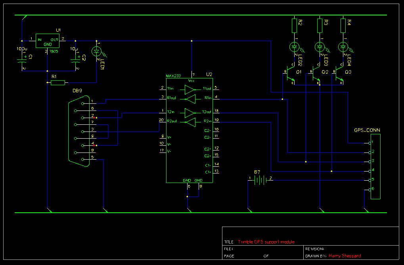Viewport: 404px width, 265px height.
Task: Click the LED3 diode symbol
Action: tap(320, 47)
